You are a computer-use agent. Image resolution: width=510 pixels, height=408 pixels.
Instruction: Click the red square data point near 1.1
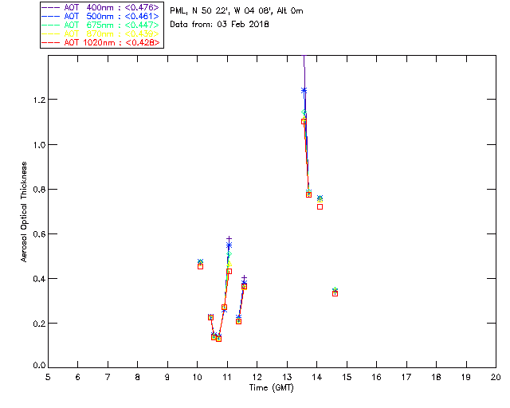(304, 122)
